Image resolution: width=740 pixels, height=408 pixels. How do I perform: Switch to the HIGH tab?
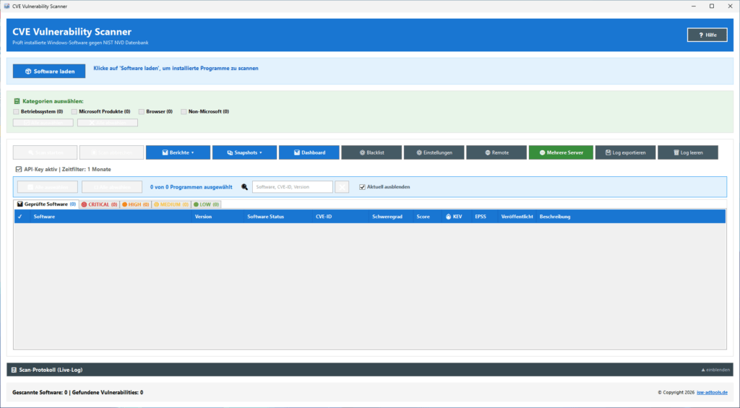(135, 204)
